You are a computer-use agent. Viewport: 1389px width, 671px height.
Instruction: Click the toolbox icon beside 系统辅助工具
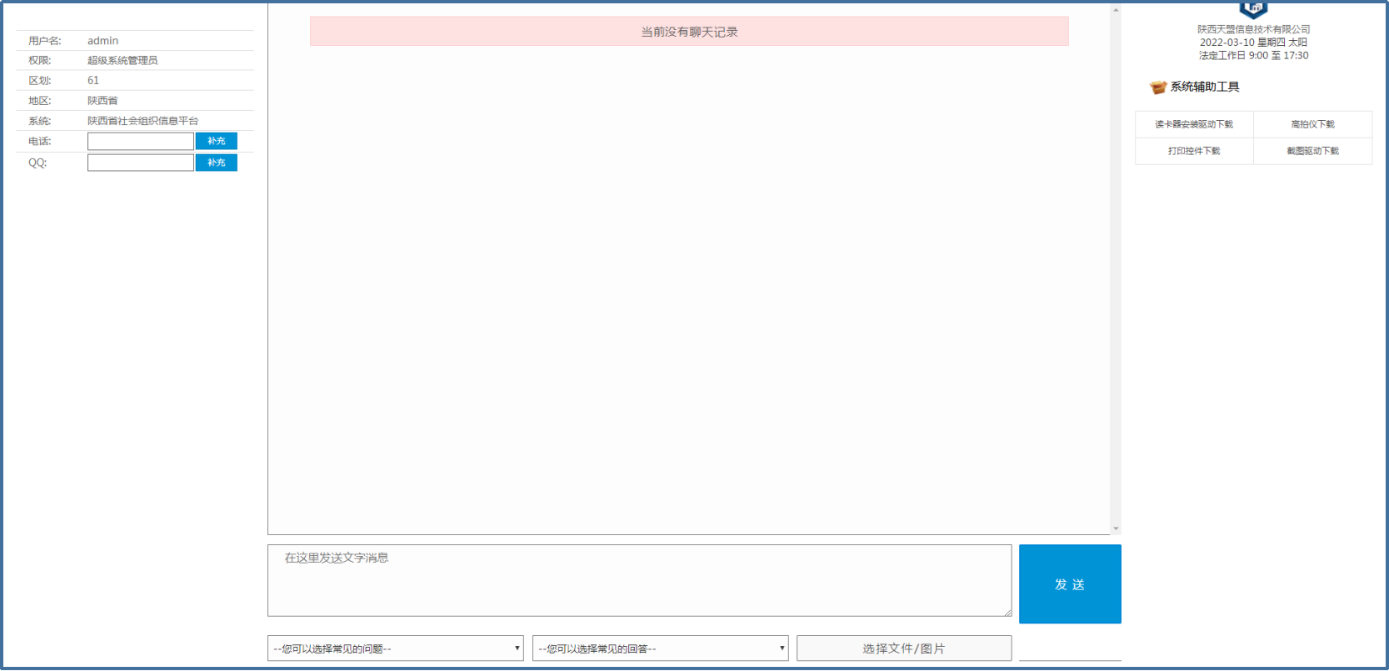tap(1157, 88)
